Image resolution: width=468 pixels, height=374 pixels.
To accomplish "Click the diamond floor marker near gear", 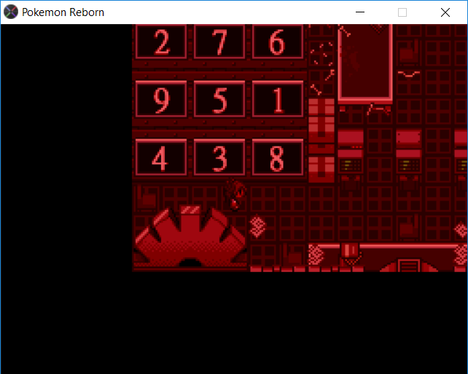I will tap(257, 227).
